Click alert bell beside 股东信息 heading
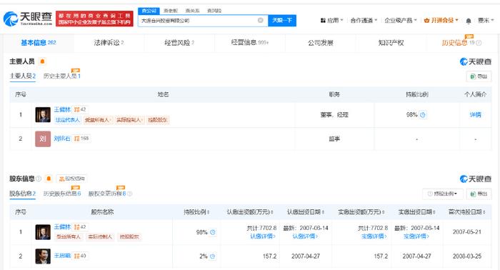This screenshot has height=270, width=500. tap(49, 179)
